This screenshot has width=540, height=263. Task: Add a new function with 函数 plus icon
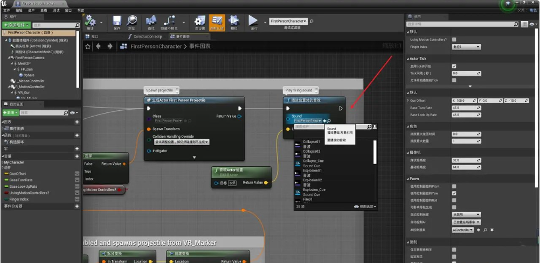tap(77, 136)
